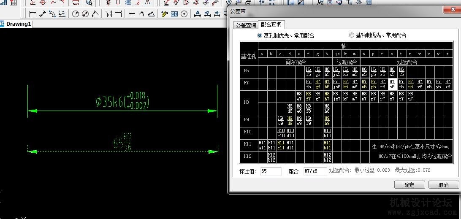The height and width of the screenshot is (219, 461).
Task: Select the H10/h10 fit cell
Action: (x=327, y=133)
